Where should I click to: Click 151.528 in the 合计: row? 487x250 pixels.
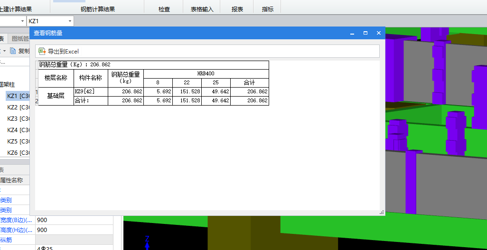(x=187, y=101)
